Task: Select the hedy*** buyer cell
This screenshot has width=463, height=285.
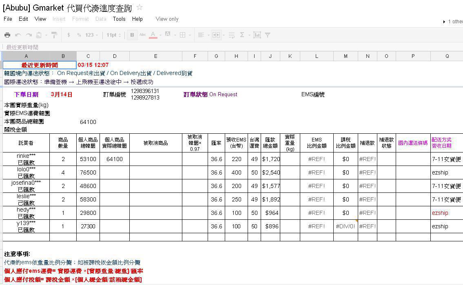Action: 26,213
